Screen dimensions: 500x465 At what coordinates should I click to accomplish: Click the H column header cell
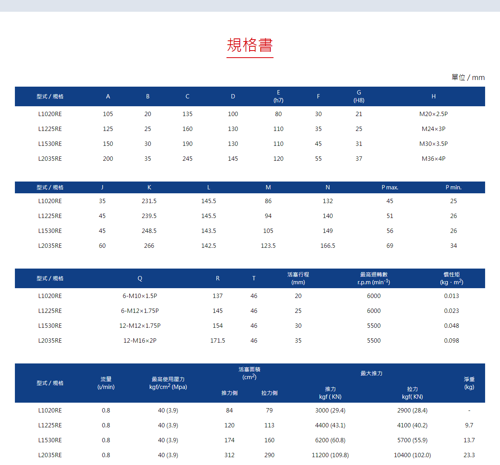click(433, 96)
